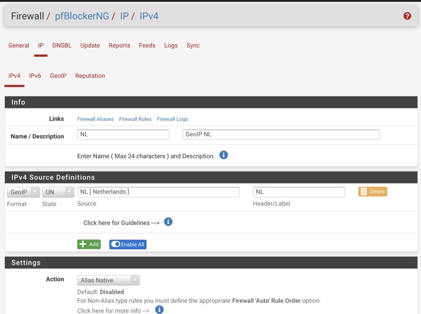
Task: Focus the Description field with GeoIP NL
Action: pyautogui.click(x=281, y=135)
